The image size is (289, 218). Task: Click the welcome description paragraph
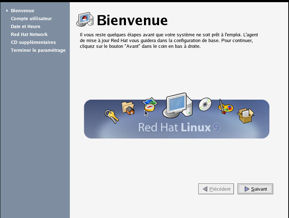[x=171, y=41]
